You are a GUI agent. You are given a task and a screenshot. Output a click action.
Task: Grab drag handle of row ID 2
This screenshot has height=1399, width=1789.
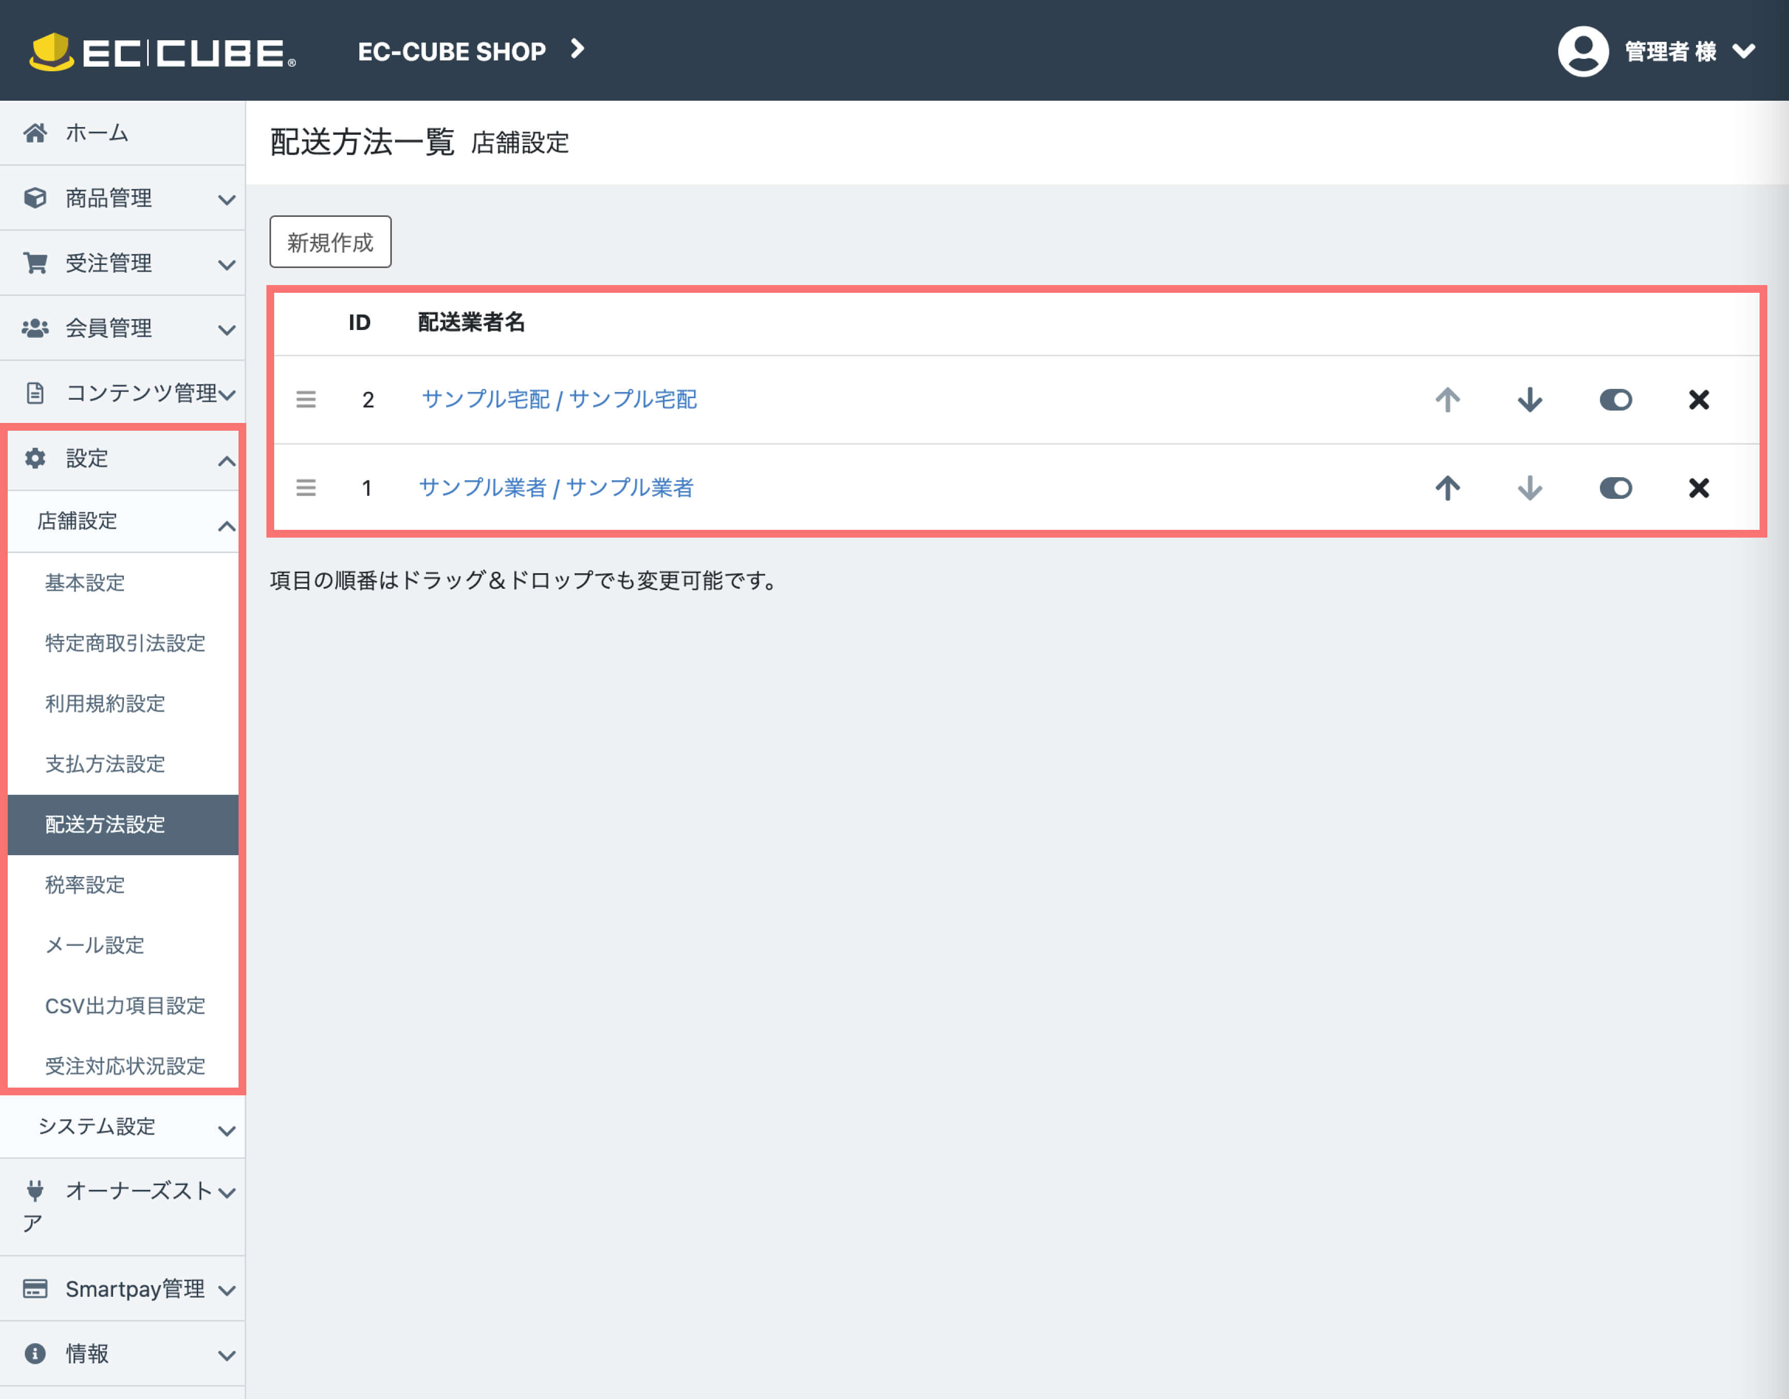click(x=306, y=400)
